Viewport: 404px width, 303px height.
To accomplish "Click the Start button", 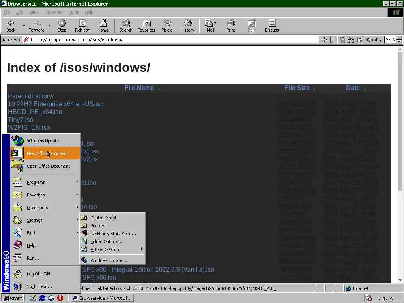I will 12,298.
